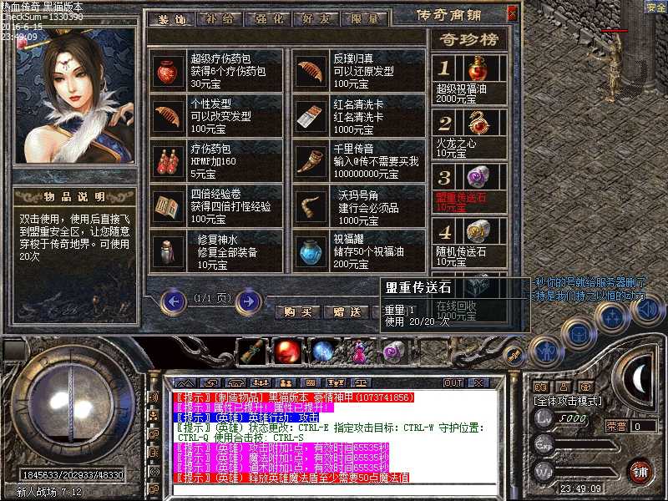This screenshot has height=501, width=668.
Task: Close the 传奇商铺 shop window
Action: click(513, 13)
